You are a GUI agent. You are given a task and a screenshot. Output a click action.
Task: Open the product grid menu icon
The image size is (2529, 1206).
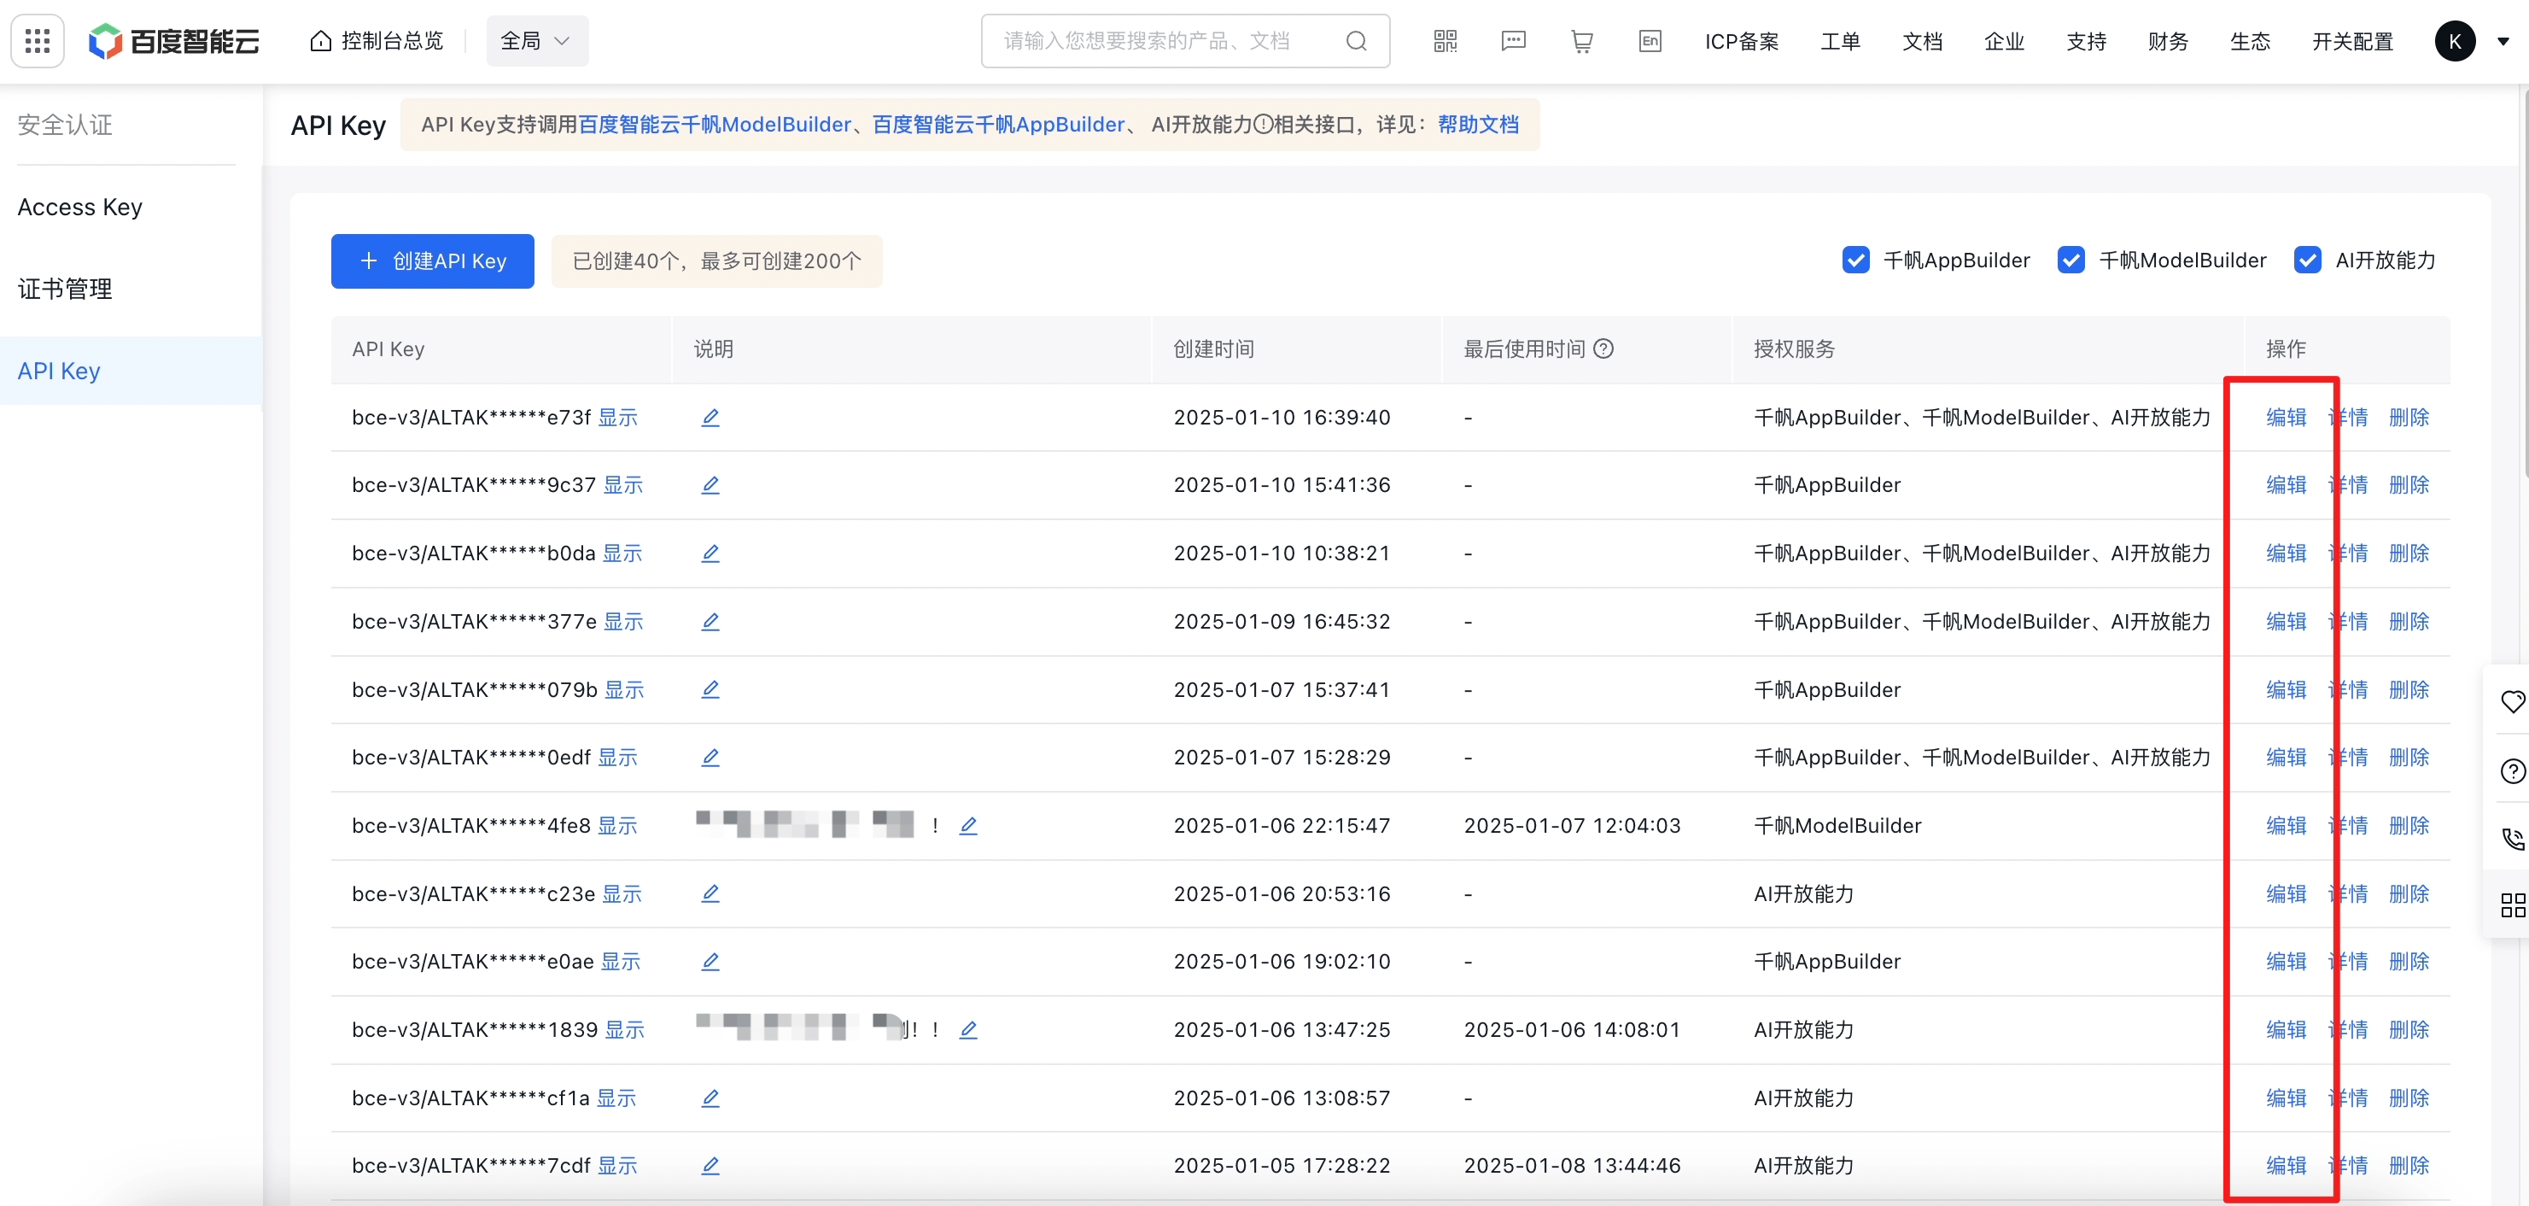38,41
